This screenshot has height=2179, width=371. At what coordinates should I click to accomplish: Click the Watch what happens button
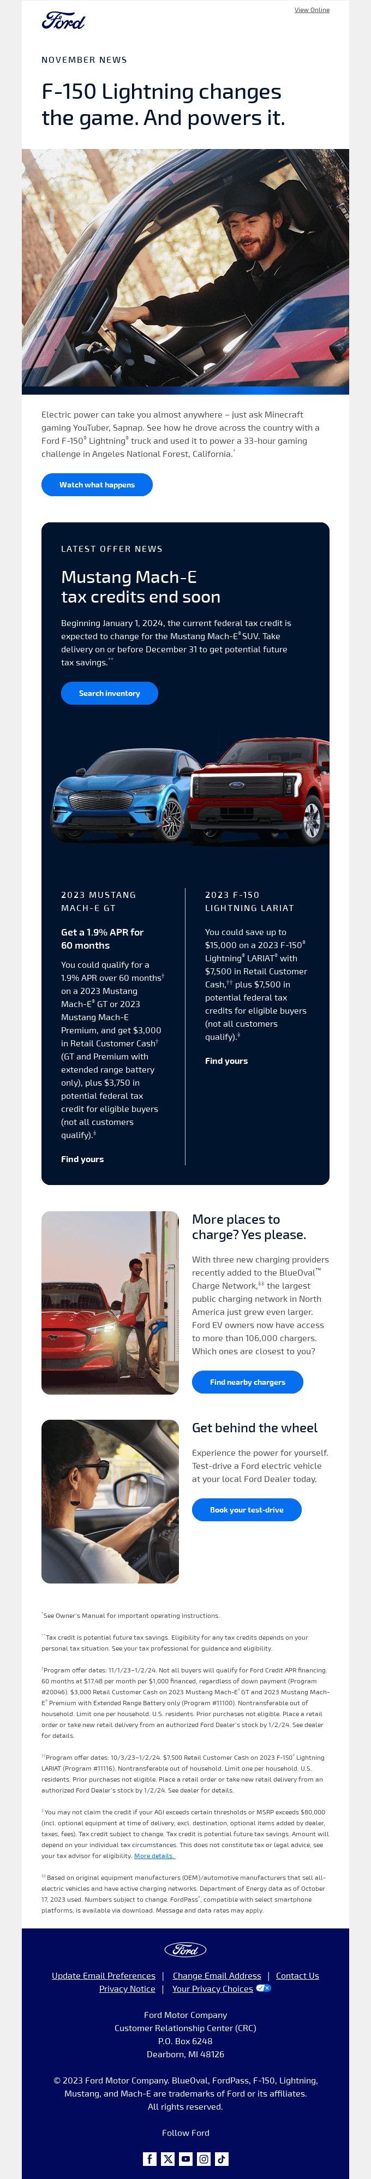(97, 485)
